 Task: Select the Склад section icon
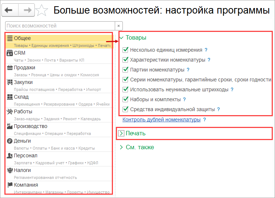click(x=10, y=97)
